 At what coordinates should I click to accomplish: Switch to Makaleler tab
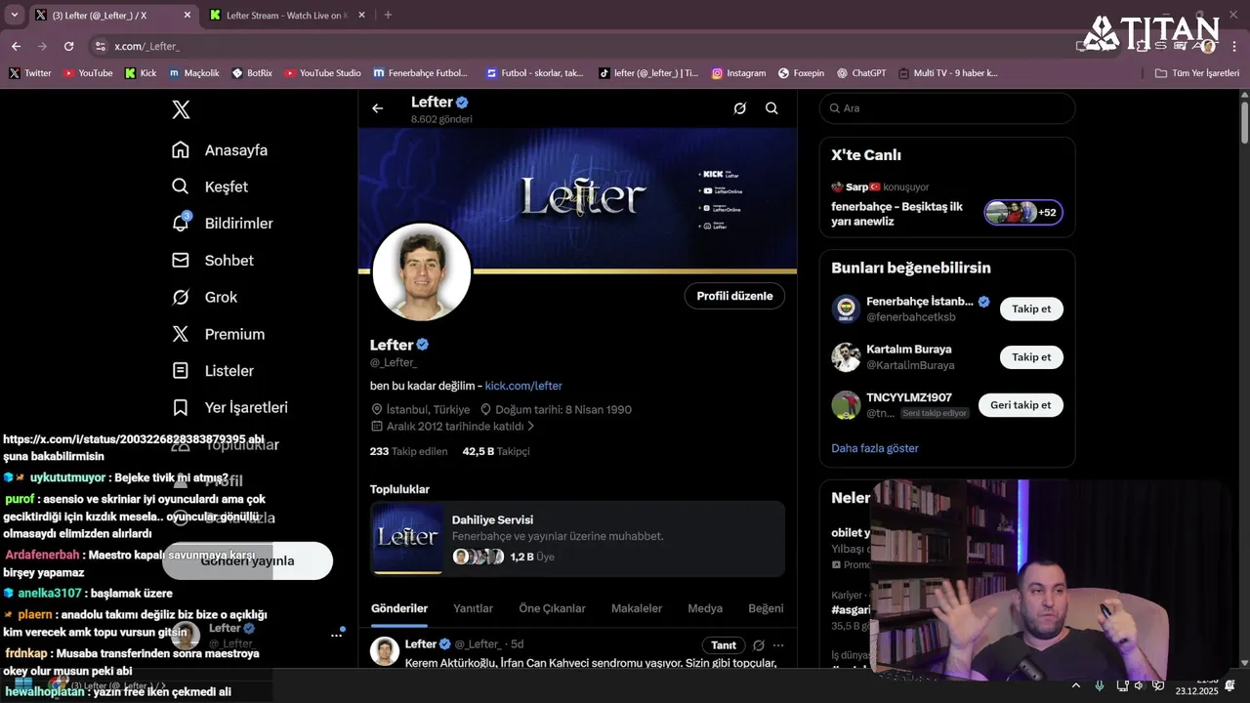pyautogui.click(x=637, y=608)
